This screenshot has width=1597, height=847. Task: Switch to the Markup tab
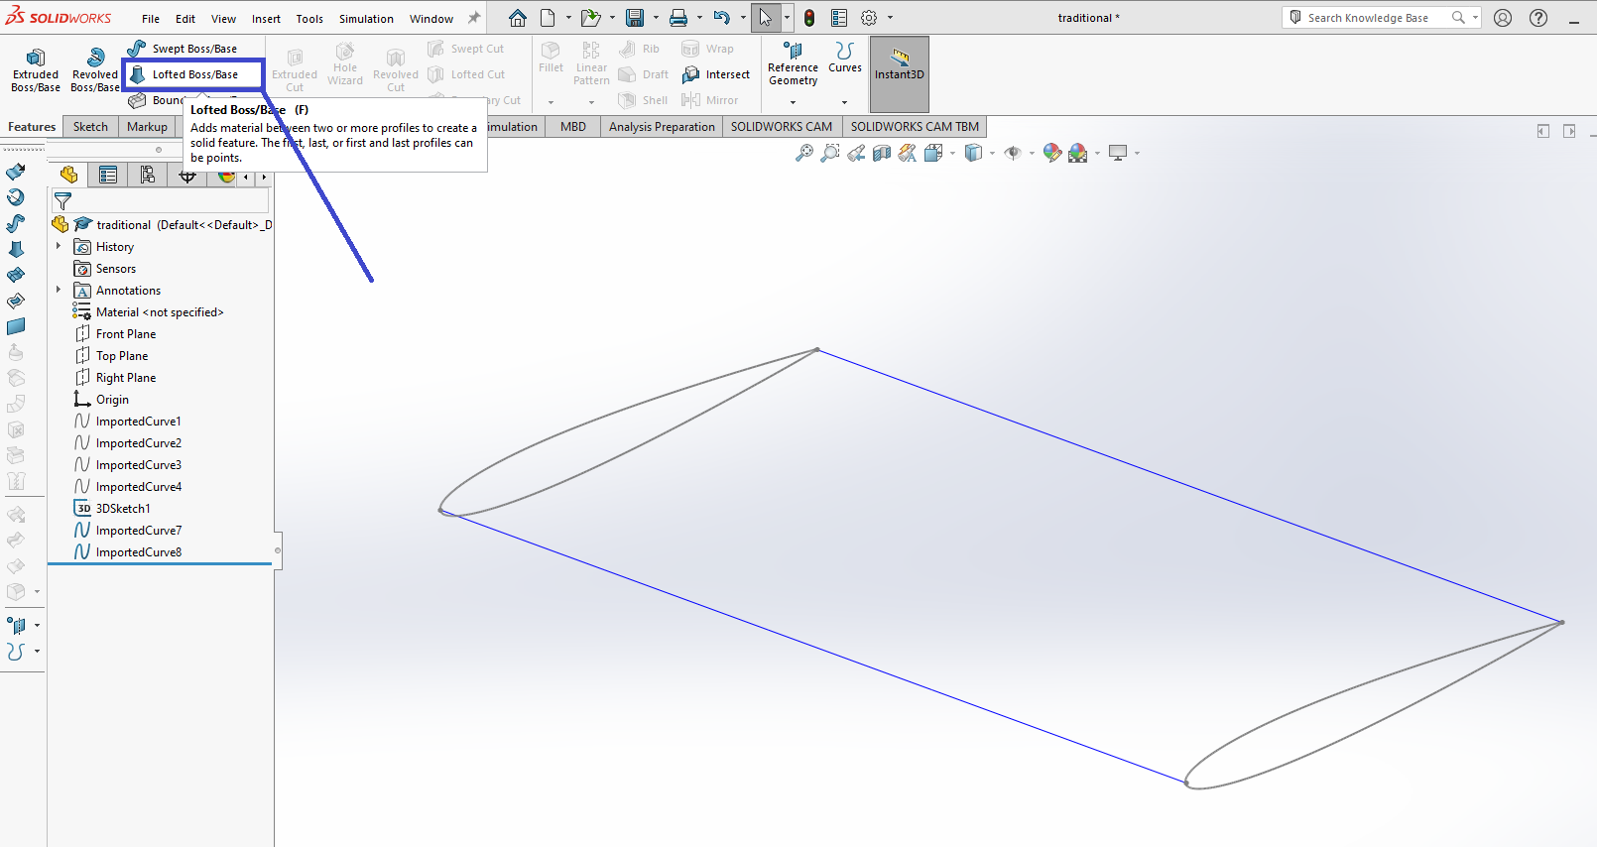tap(147, 127)
